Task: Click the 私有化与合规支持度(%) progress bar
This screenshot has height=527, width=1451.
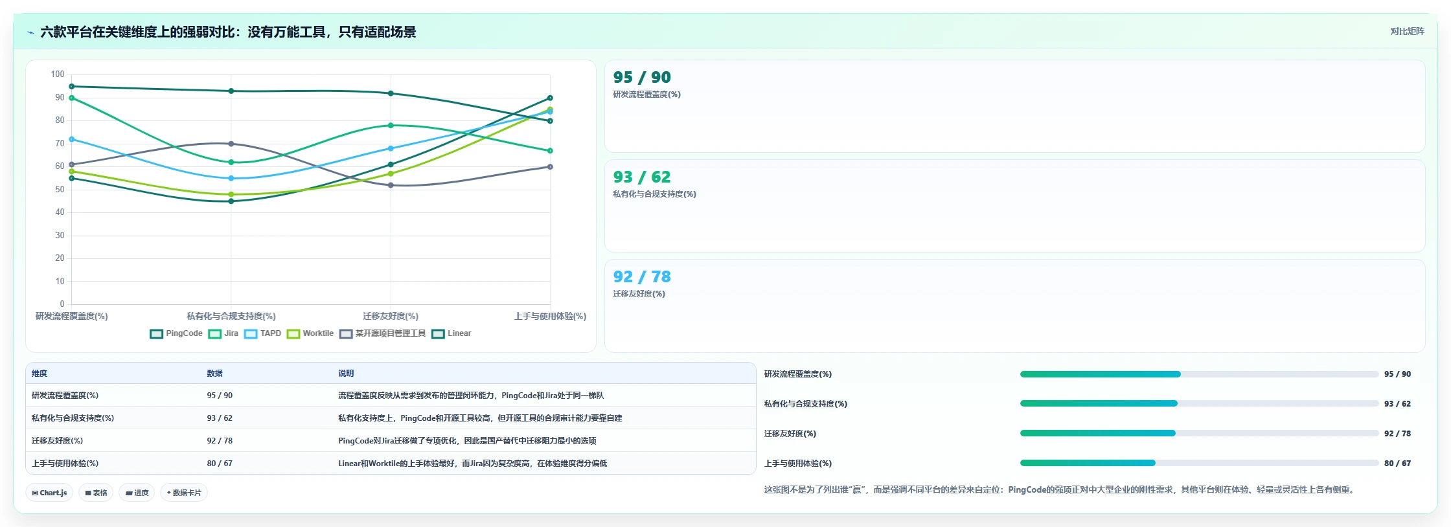Action: 1199,403
